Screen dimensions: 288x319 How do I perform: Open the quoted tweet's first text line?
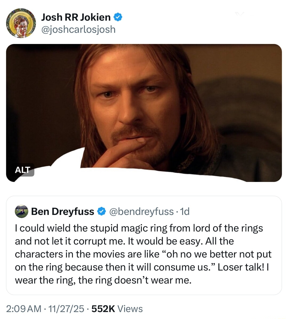tap(139, 228)
